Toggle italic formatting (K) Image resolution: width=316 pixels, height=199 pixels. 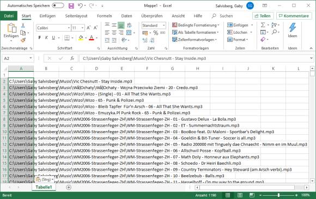46,38
